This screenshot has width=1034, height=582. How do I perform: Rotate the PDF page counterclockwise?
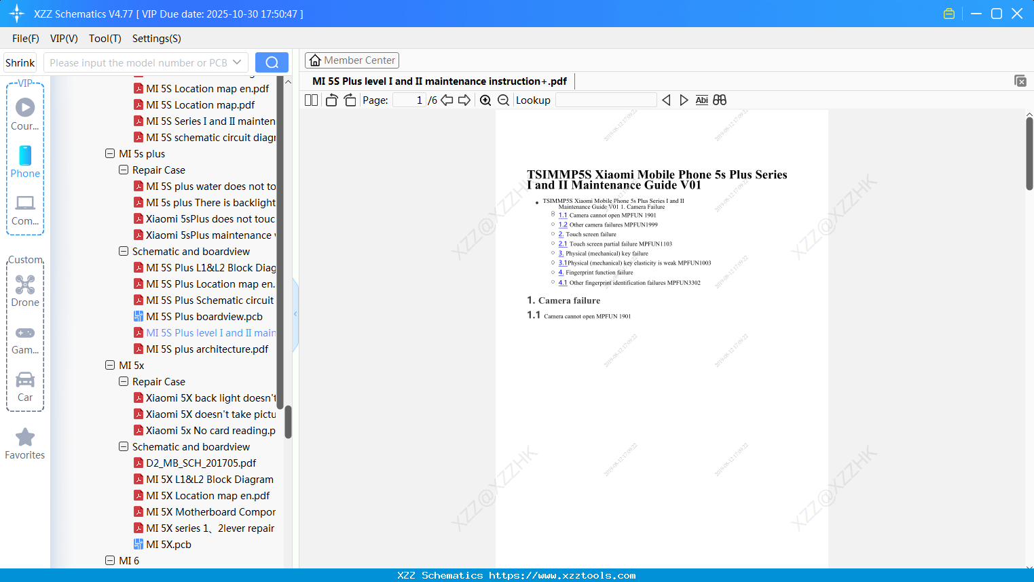[x=331, y=100]
